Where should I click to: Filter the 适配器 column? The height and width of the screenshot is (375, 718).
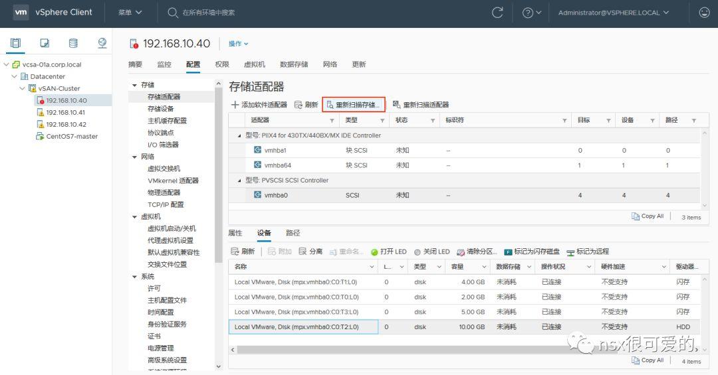click(x=332, y=121)
